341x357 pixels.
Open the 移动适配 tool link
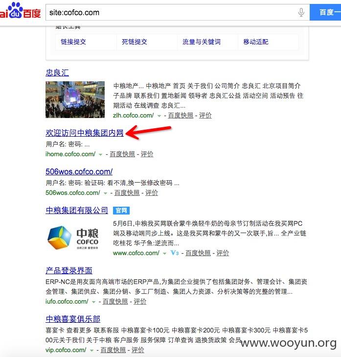256,42
